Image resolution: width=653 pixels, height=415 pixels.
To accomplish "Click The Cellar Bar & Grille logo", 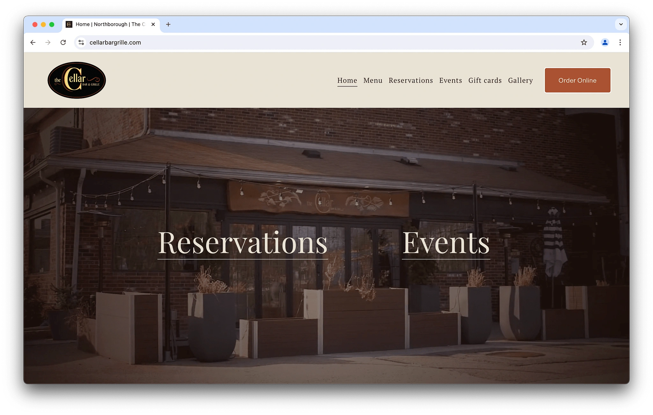I will (x=77, y=80).
